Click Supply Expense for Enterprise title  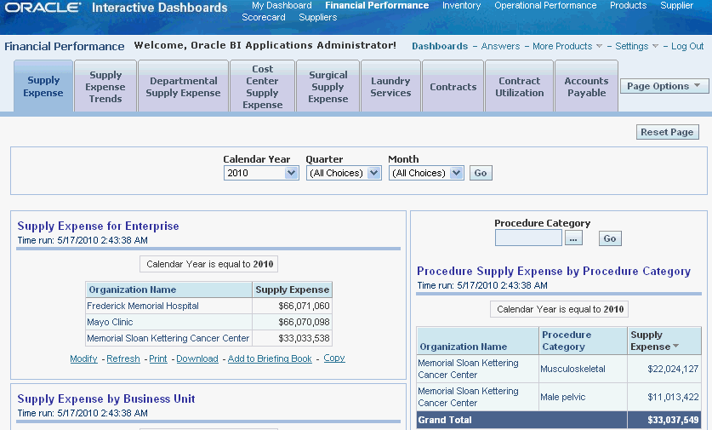pyautogui.click(x=98, y=226)
